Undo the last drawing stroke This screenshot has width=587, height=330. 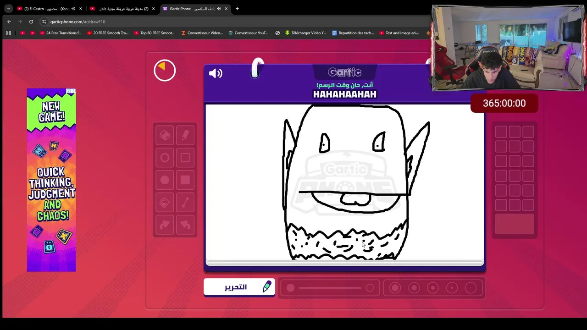185,225
